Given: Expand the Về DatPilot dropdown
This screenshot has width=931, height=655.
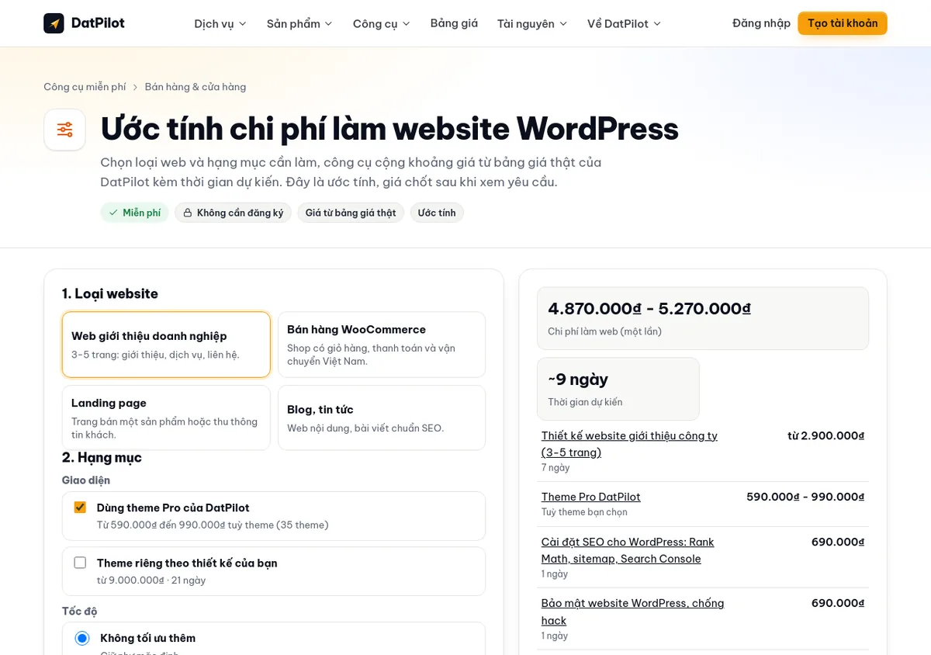Looking at the screenshot, I should pos(625,23).
